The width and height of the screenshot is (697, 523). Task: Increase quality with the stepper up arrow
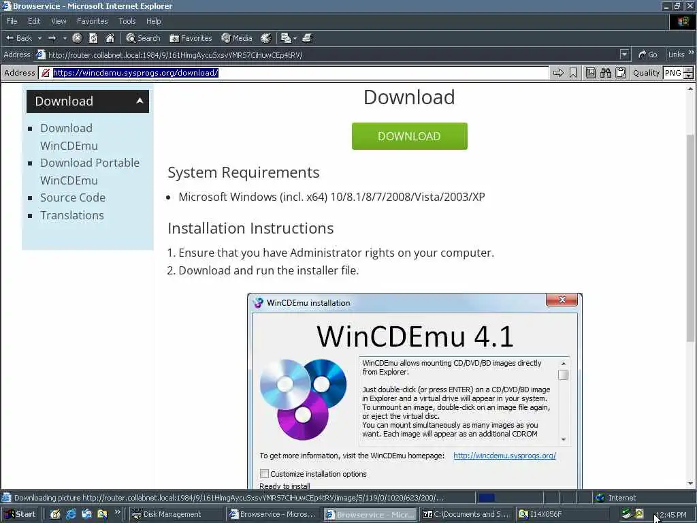point(689,70)
